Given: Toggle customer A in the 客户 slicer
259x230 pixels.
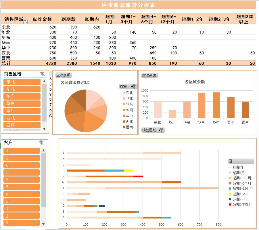Looking at the screenshot, I should [x=21, y=151].
